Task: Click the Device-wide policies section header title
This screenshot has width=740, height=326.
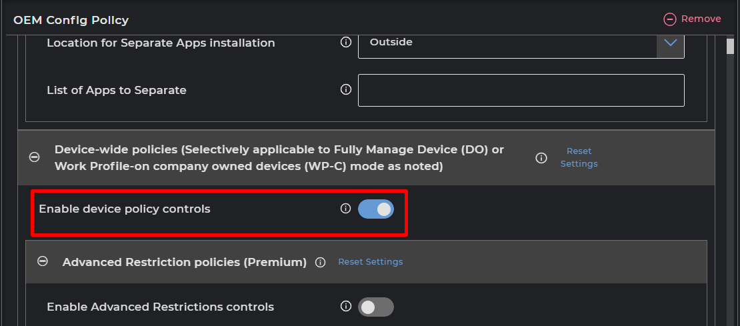Action: 279,158
